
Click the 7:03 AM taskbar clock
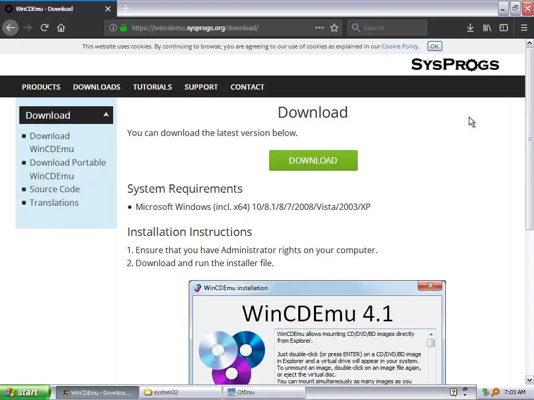515,392
